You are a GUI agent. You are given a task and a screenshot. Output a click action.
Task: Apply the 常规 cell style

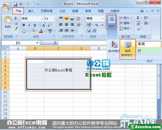pos(149,44)
